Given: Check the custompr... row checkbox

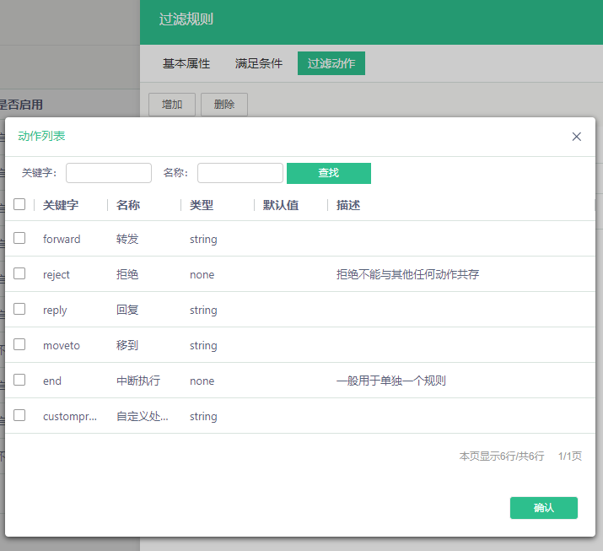Looking at the screenshot, I should pos(19,415).
